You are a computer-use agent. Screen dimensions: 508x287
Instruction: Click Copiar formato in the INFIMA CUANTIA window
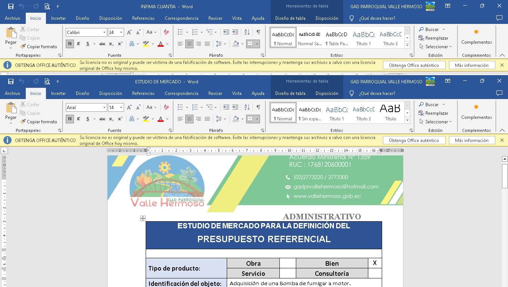[x=39, y=47]
